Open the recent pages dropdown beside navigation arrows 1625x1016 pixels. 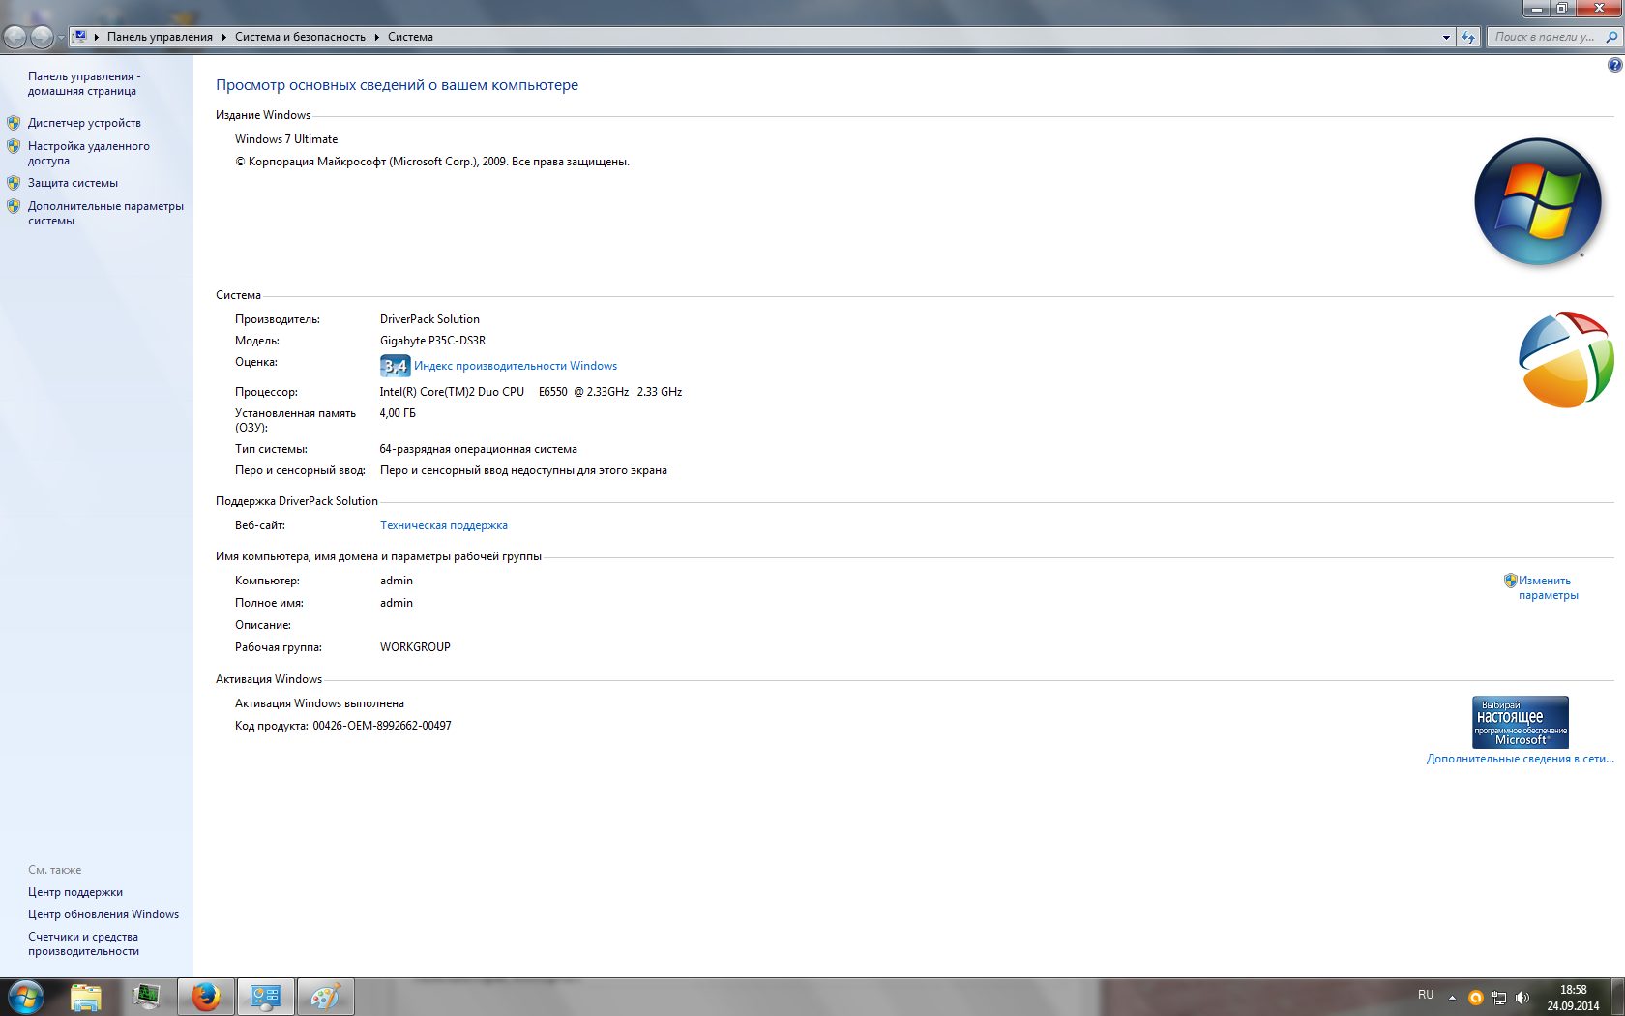pyautogui.click(x=61, y=38)
